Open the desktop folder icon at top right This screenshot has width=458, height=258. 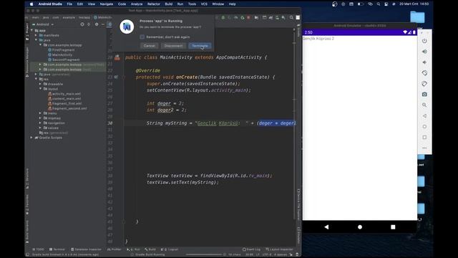coord(417,17)
